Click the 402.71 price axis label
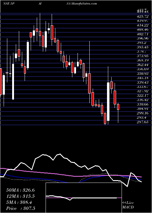This screenshot has width=152, height=213. [143, 34]
